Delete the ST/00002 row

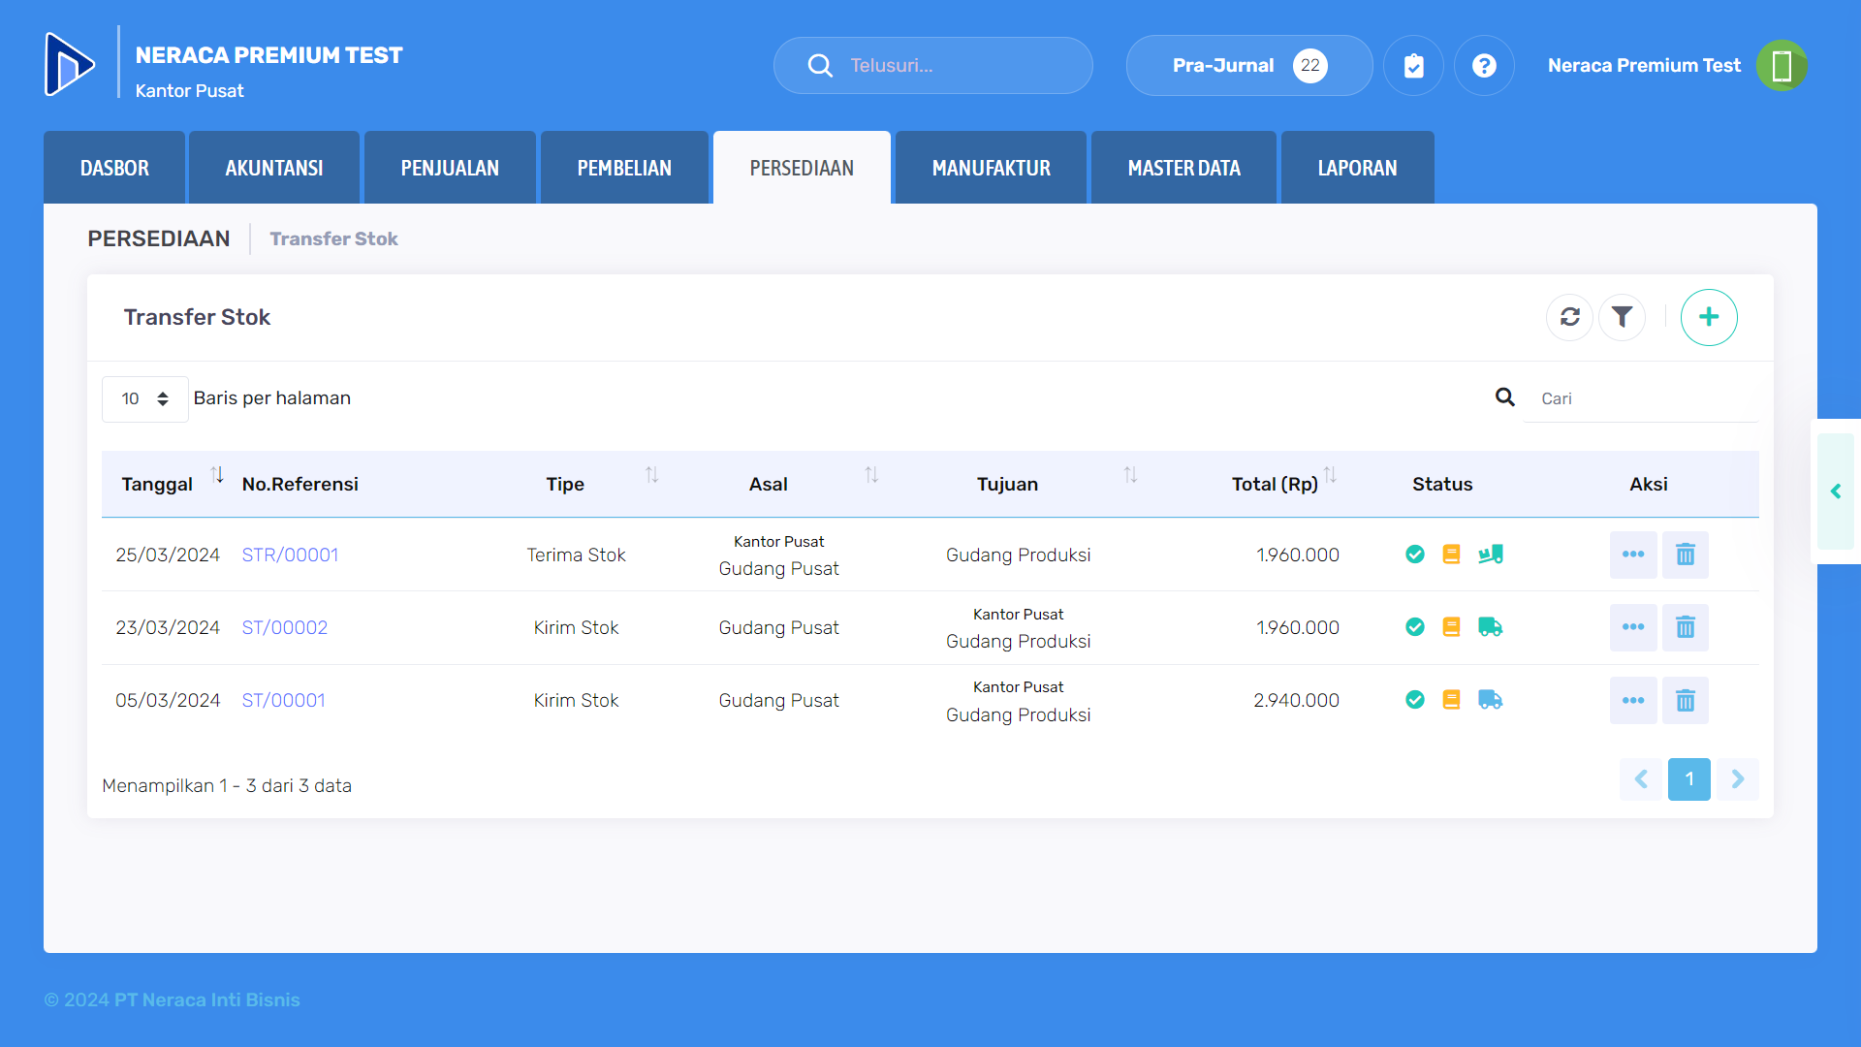(x=1686, y=627)
